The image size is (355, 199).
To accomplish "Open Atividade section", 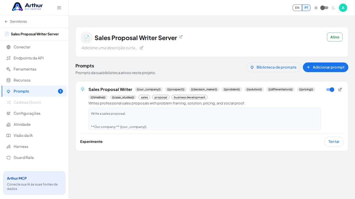I will tap(34, 124).
